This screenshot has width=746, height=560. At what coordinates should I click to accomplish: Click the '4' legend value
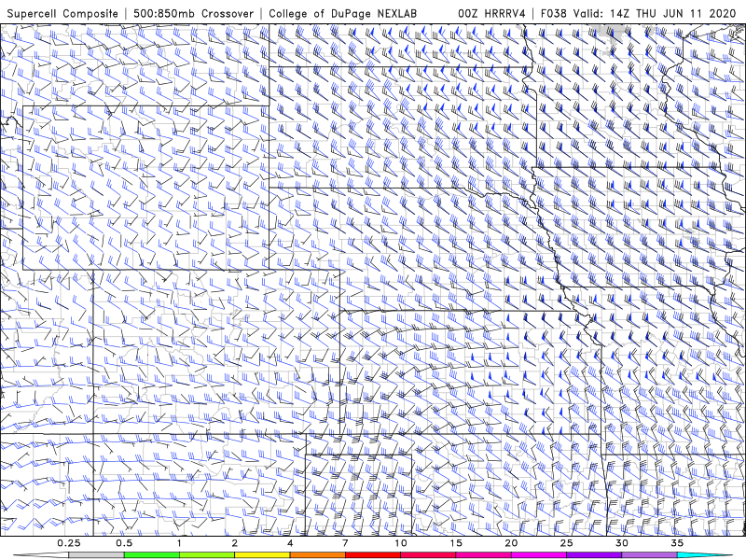[x=290, y=543]
